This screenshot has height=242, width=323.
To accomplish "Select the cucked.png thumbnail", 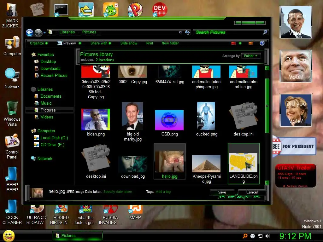I will (x=206, y=116).
